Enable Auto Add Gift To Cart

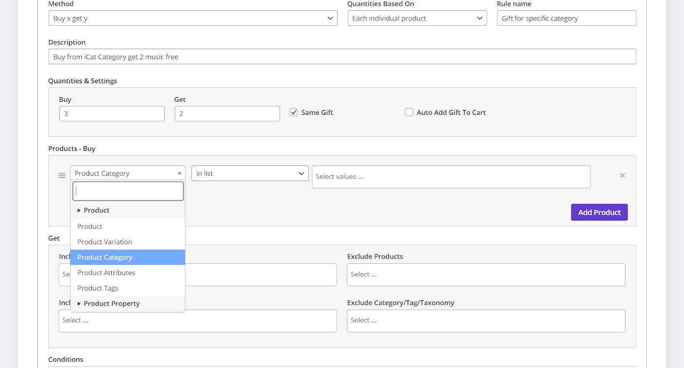[x=409, y=112]
